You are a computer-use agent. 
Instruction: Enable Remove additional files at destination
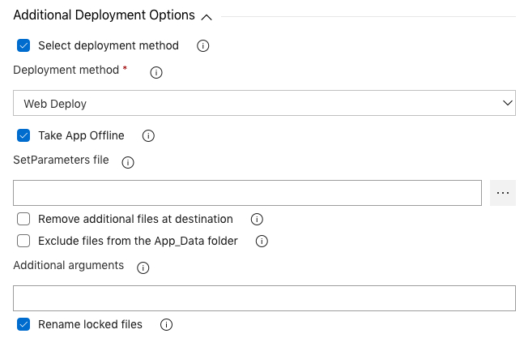coord(23,219)
